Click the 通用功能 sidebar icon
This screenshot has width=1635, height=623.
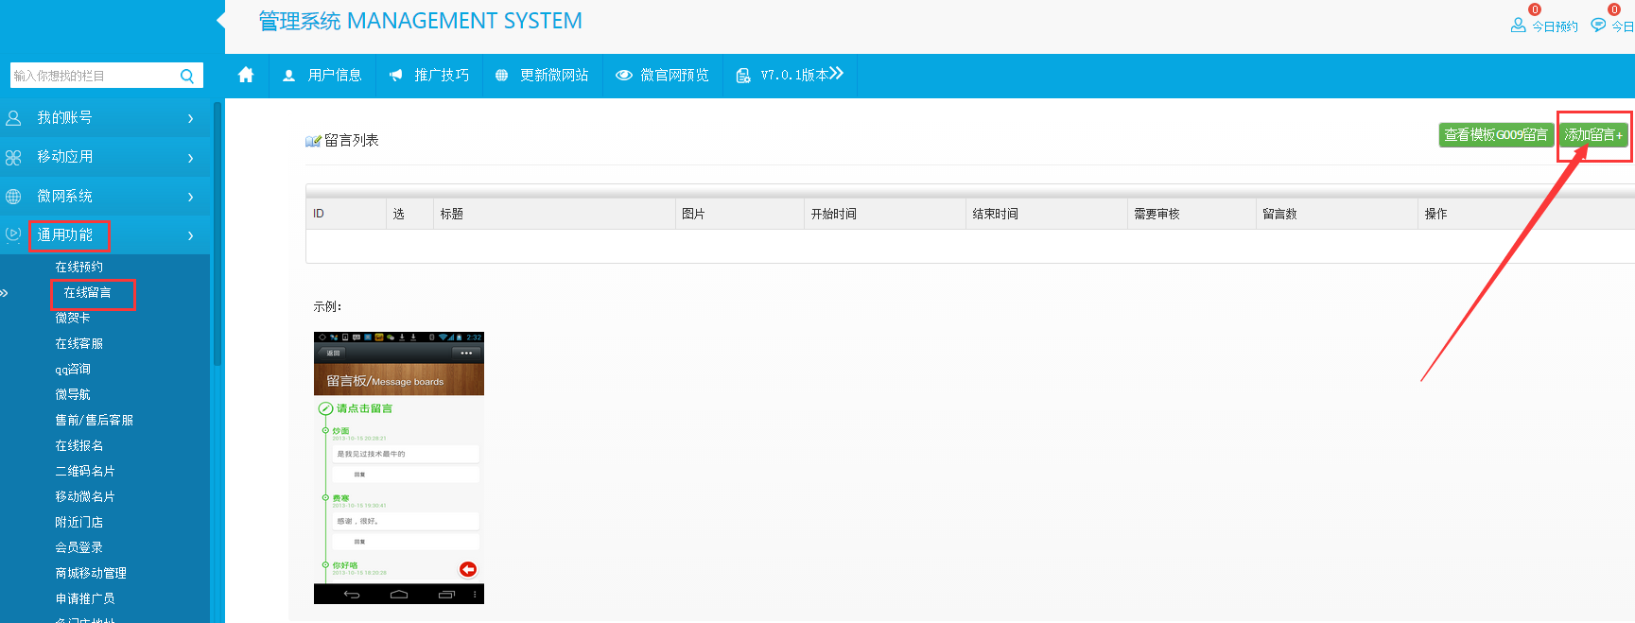[13, 234]
